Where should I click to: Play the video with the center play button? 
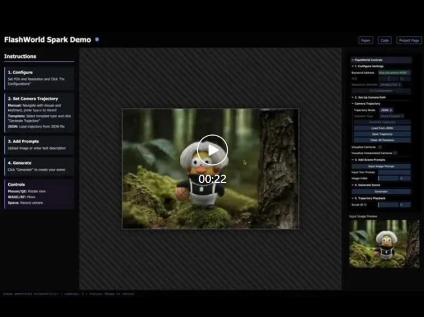point(212,150)
